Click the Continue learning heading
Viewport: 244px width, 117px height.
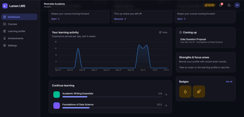tap(63, 86)
